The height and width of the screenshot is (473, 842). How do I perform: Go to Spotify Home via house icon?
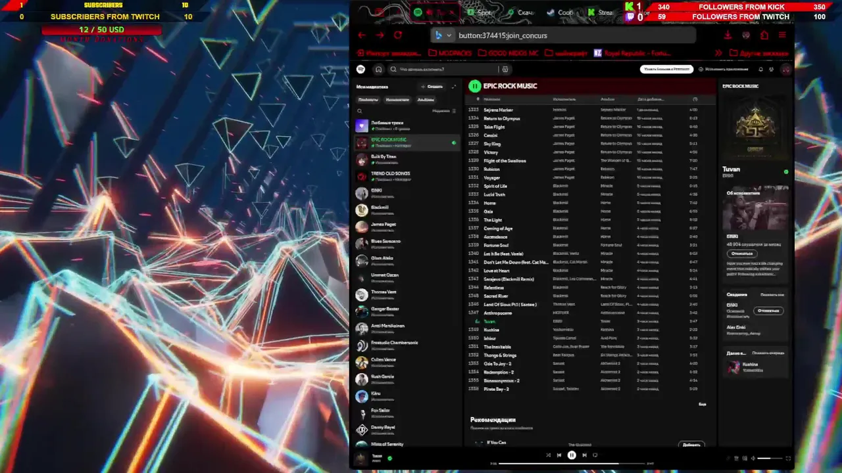pos(378,69)
